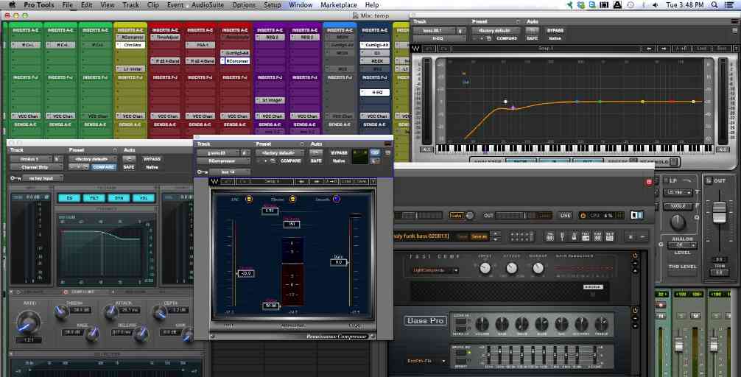Click key input icon in RCompressor window
This screenshot has width=741, height=377.
tap(203, 172)
